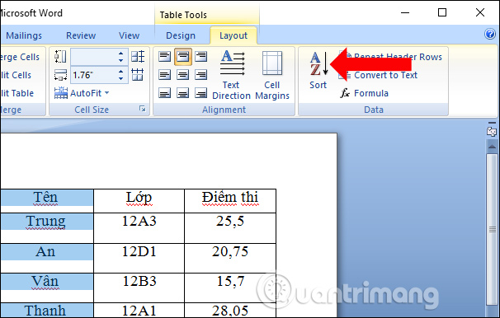The height and width of the screenshot is (318, 500).
Task: Click the cell containing 12A1
Action: [x=139, y=311]
